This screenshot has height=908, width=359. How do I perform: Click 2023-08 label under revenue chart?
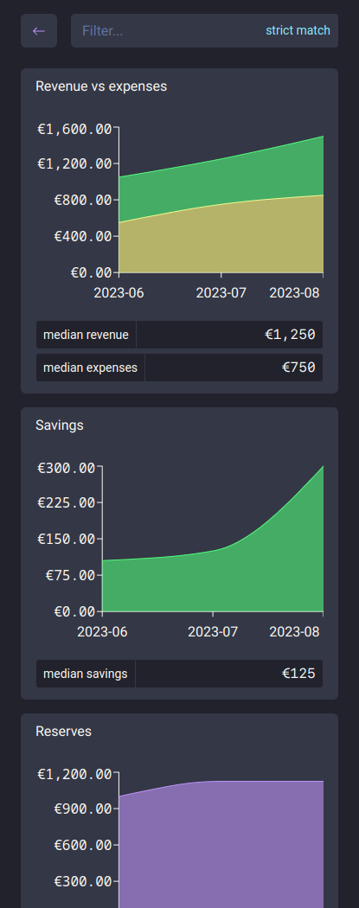click(x=294, y=293)
